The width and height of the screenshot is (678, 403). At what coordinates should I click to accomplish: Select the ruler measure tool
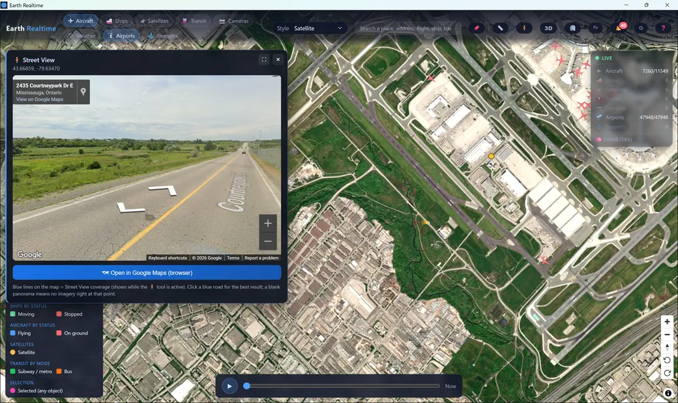500,28
